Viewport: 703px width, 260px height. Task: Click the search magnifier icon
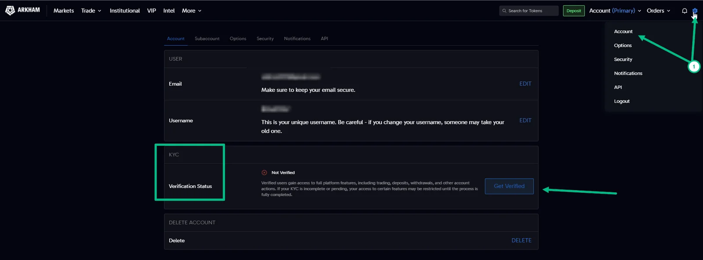504,11
